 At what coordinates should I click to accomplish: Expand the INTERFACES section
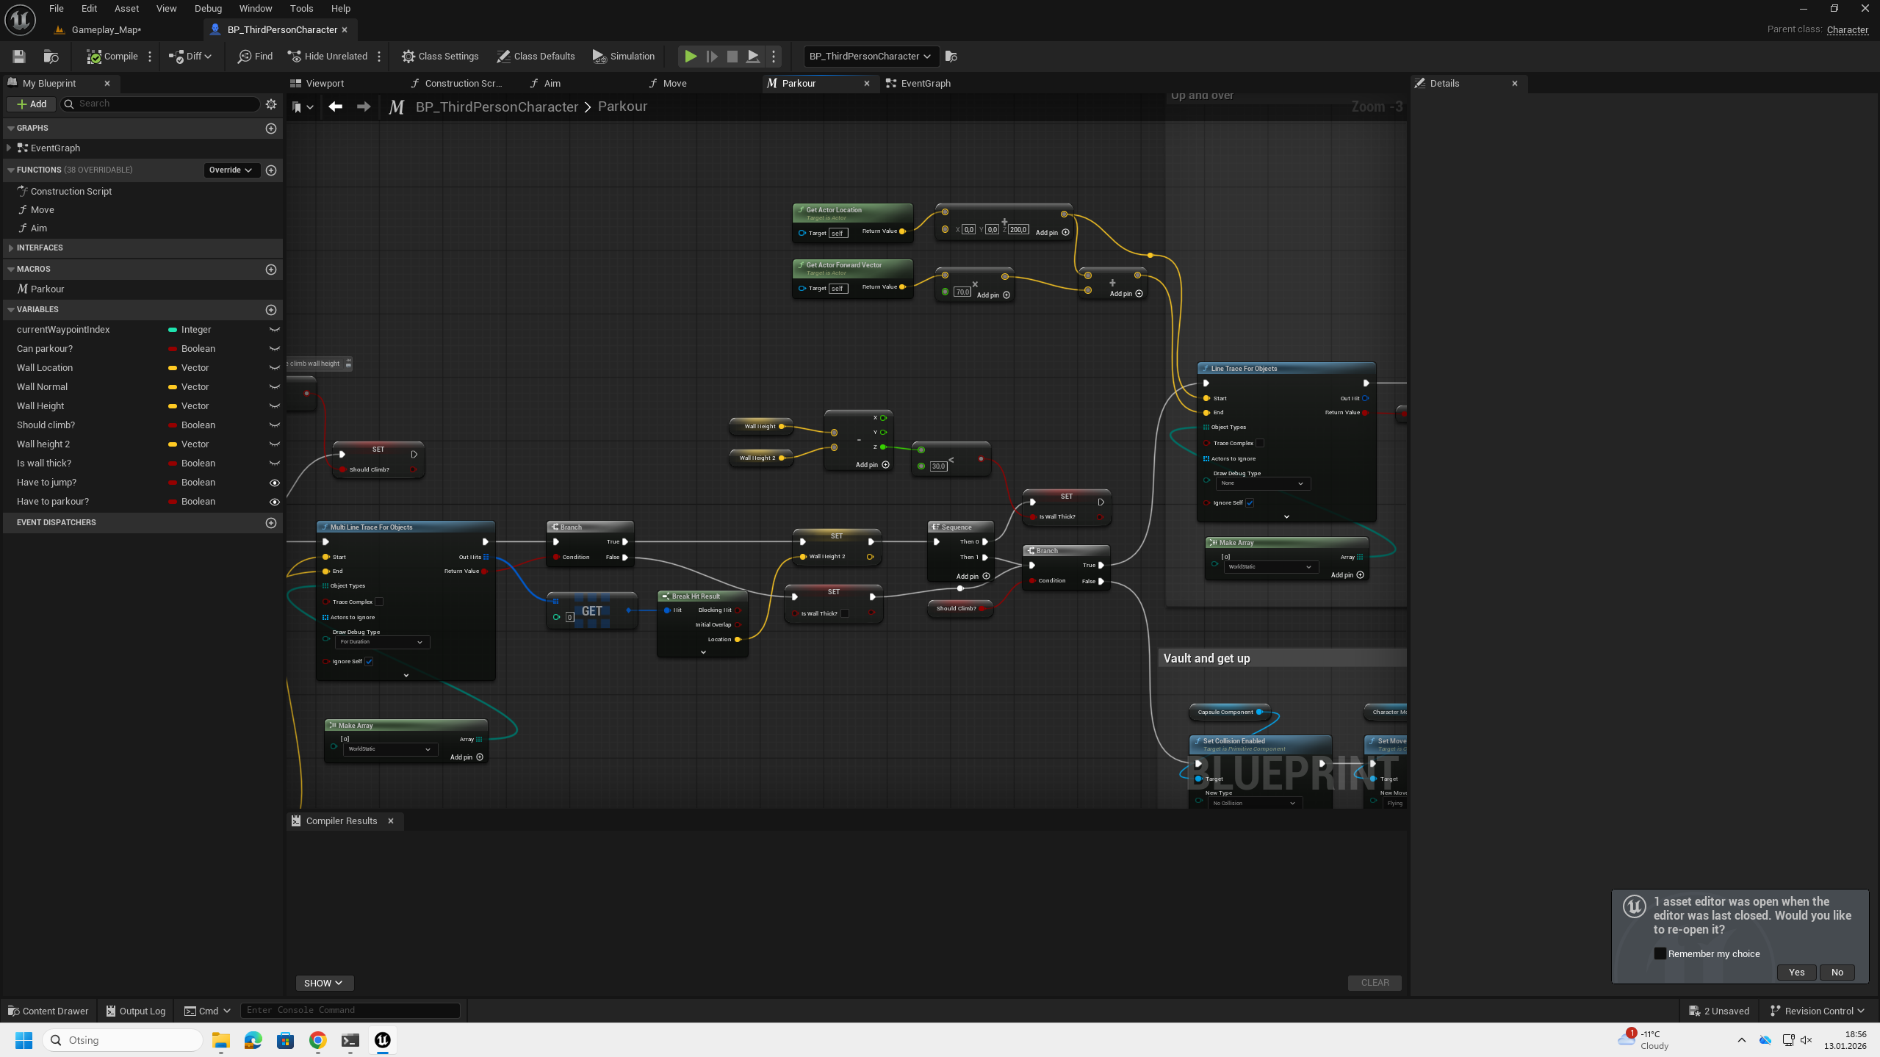click(x=10, y=248)
